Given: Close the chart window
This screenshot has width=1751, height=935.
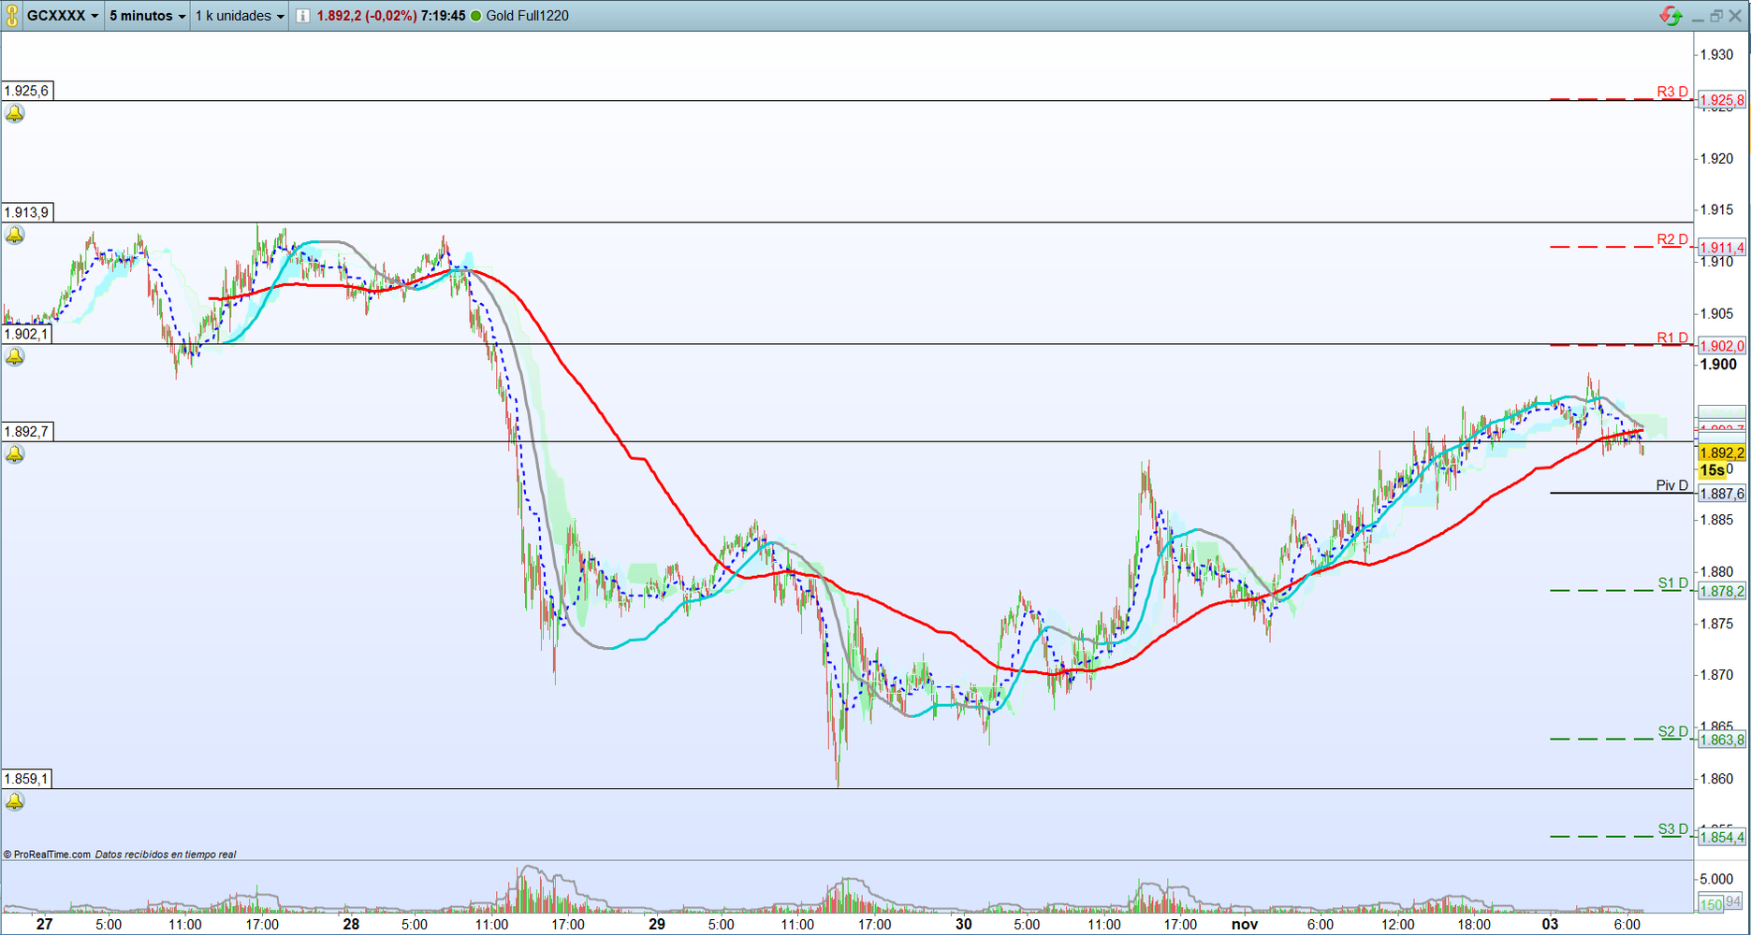Looking at the screenshot, I should tap(1734, 16).
